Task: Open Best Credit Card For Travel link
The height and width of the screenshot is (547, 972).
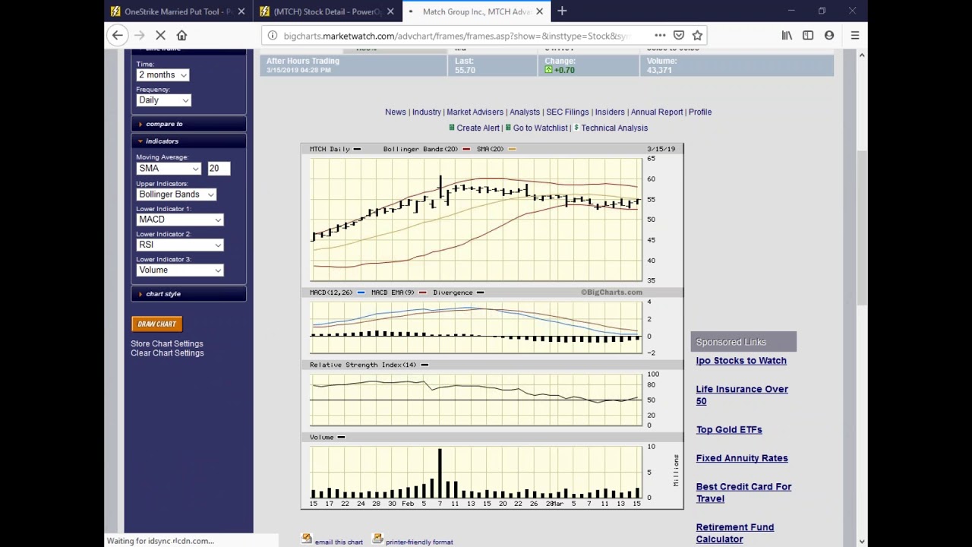Action: pyautogui.click(x=743, y=492)
